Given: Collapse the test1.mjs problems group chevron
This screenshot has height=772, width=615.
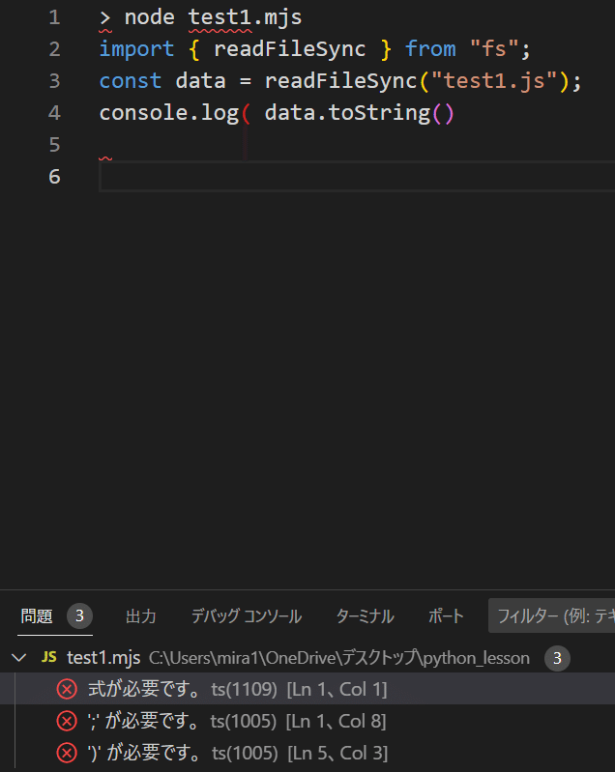Looking at the screenshot, I should (18, 658).
